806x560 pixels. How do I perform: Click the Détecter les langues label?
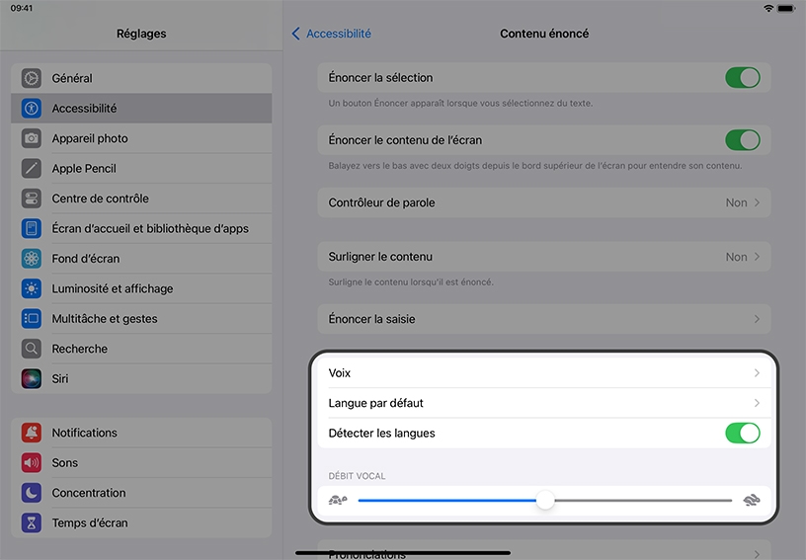coord(381,434)
